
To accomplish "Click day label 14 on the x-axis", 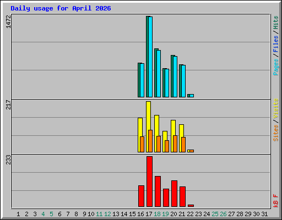I will coord(124,214).
